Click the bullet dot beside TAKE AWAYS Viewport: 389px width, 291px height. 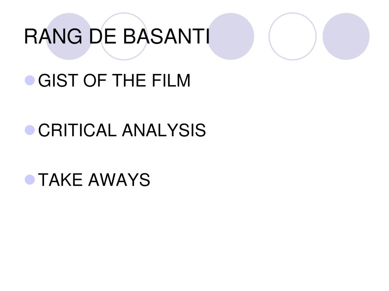point(30,180)
